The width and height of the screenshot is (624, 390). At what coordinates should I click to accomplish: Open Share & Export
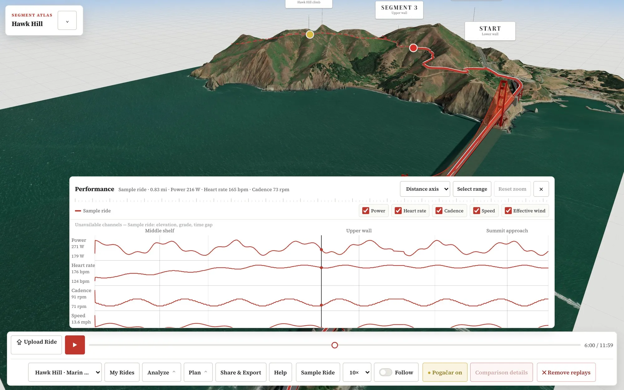point(241,372)
